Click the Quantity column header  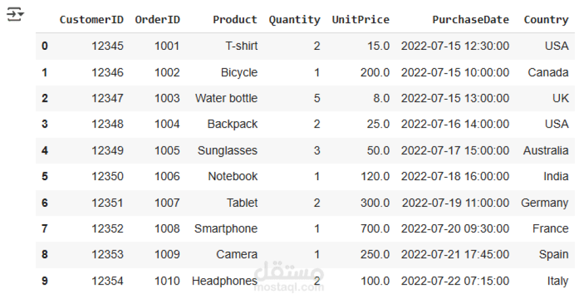tap(294, 20)
